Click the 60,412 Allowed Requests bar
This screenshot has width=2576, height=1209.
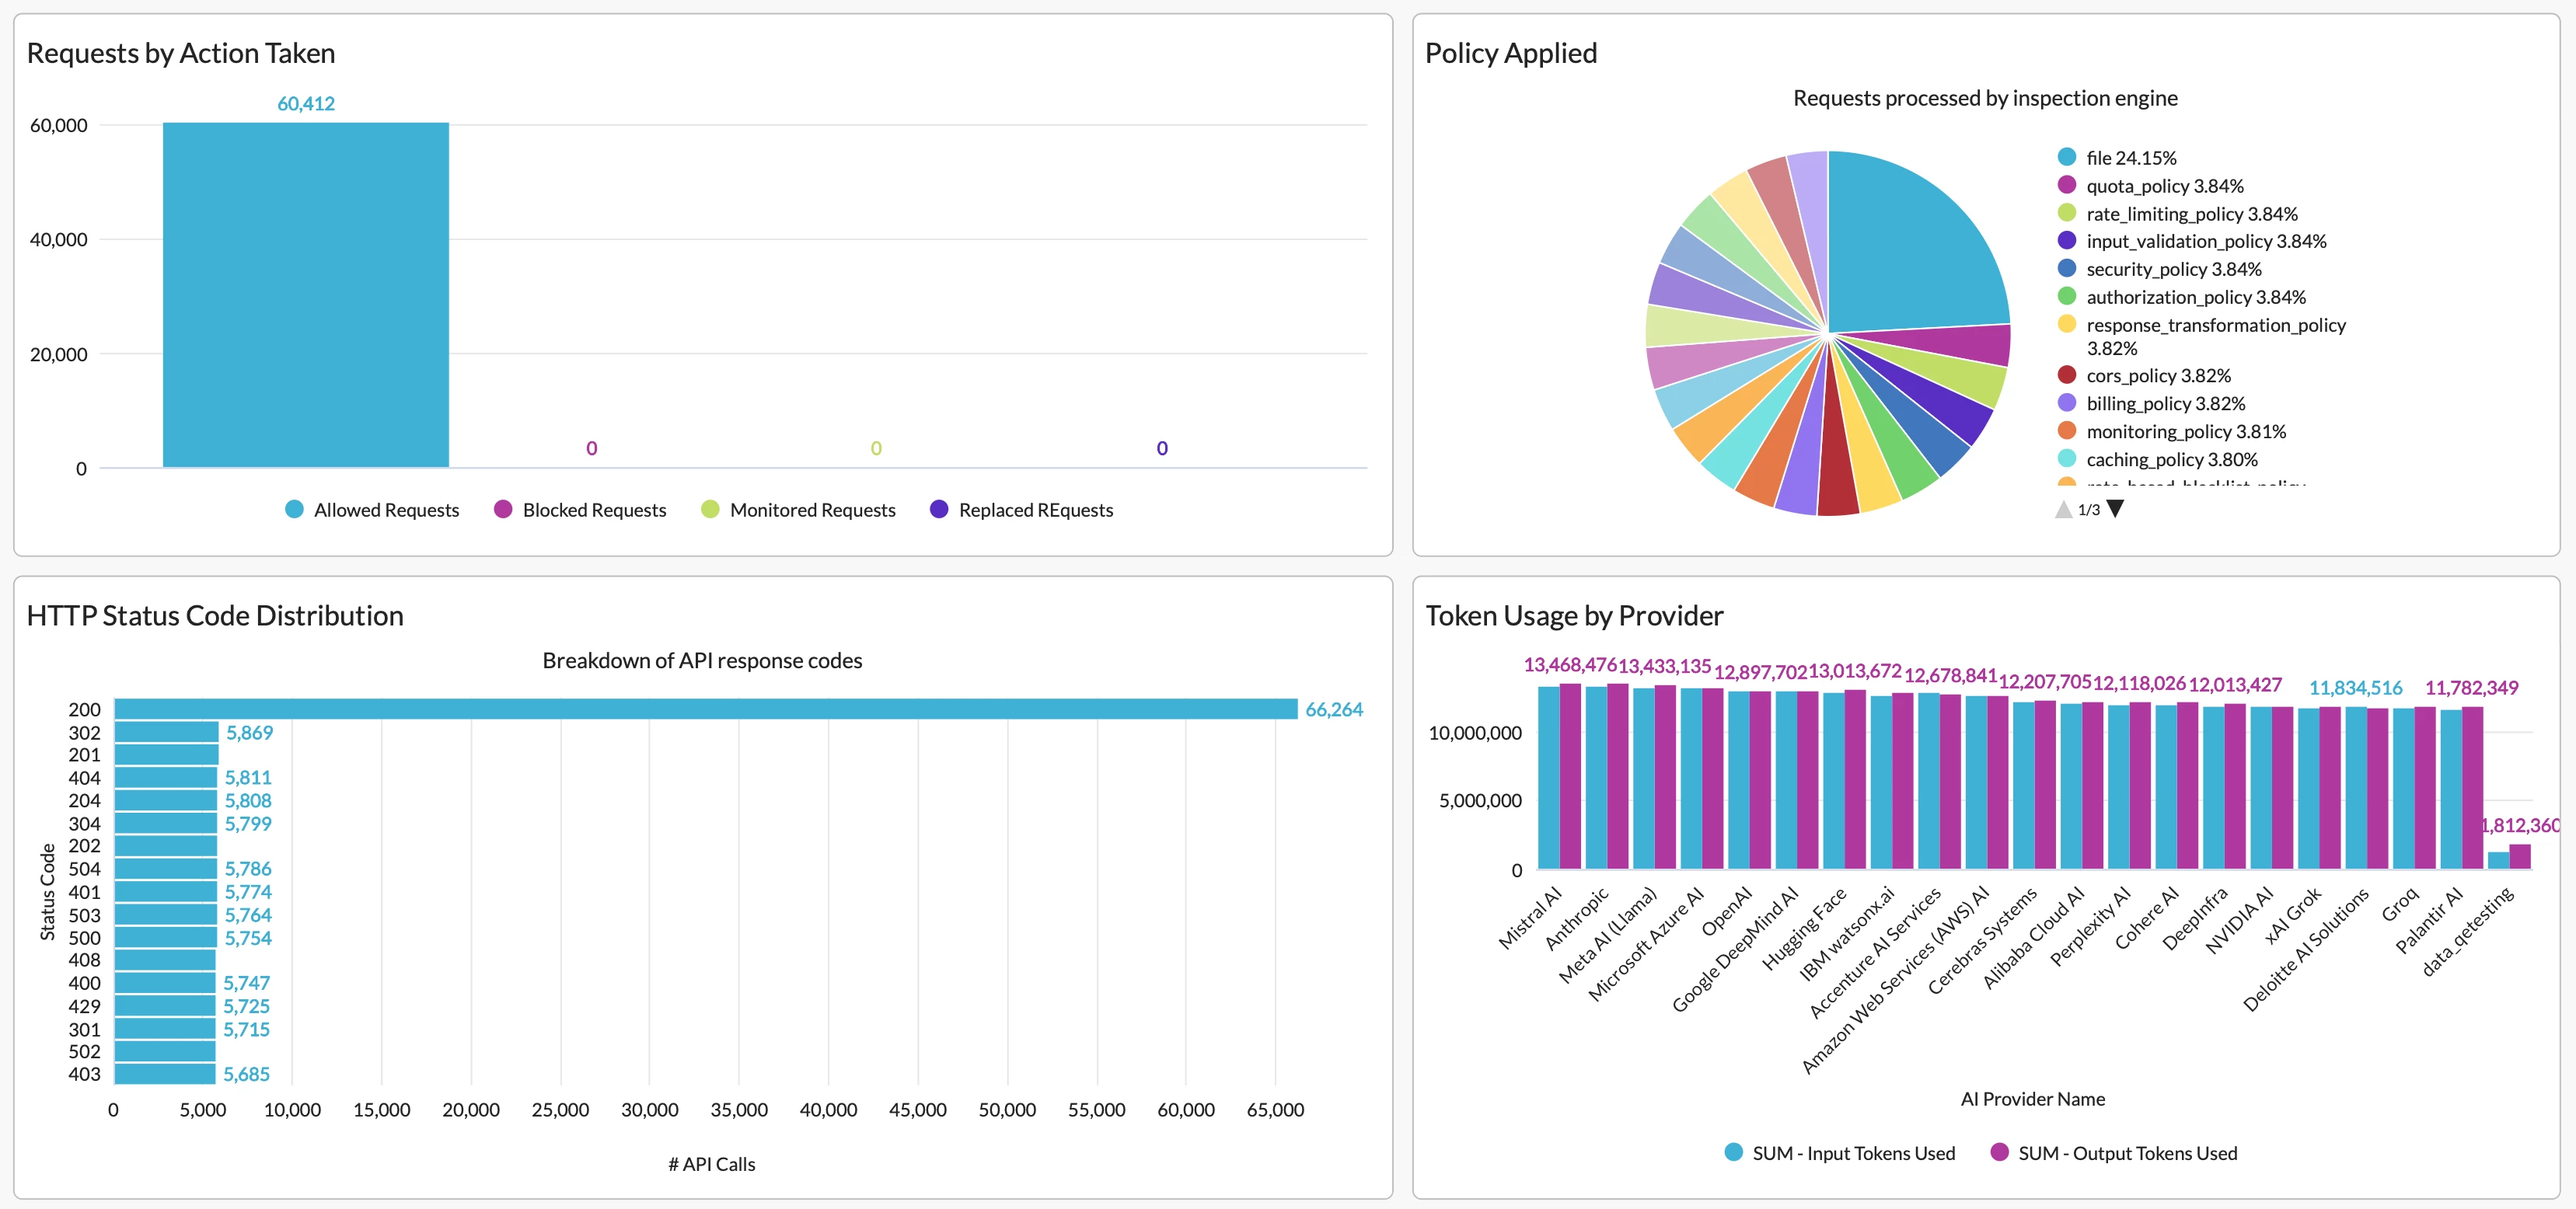pos(305,295)
